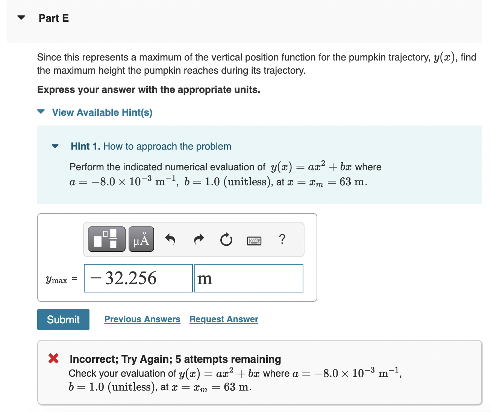
Task: Click the View Available Hint(s) text
Action: click(102, 112)
